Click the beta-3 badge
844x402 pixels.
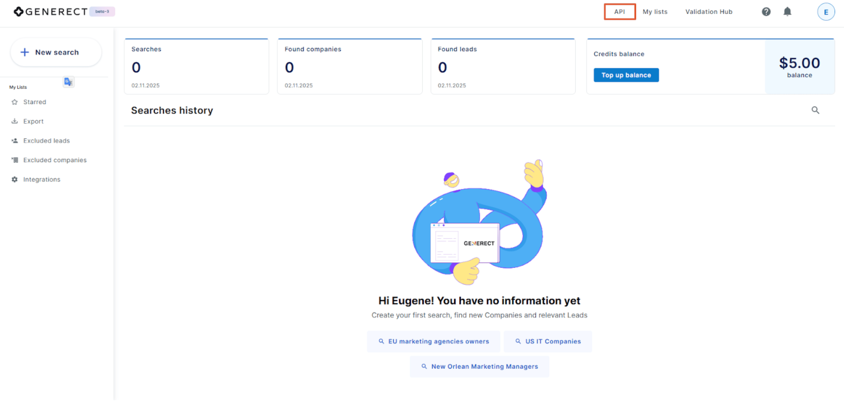(102, 11)
